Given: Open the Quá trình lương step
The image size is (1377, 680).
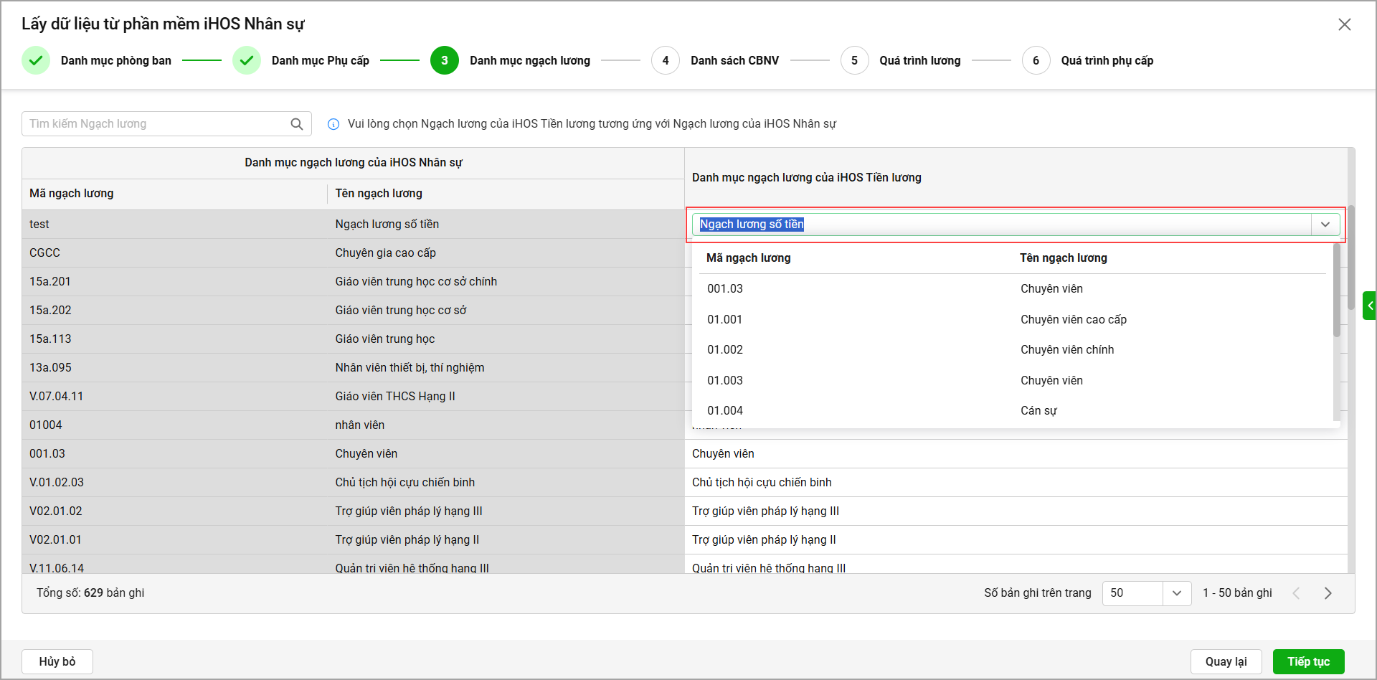Looking at the screenshot, I should click(920, 60).
